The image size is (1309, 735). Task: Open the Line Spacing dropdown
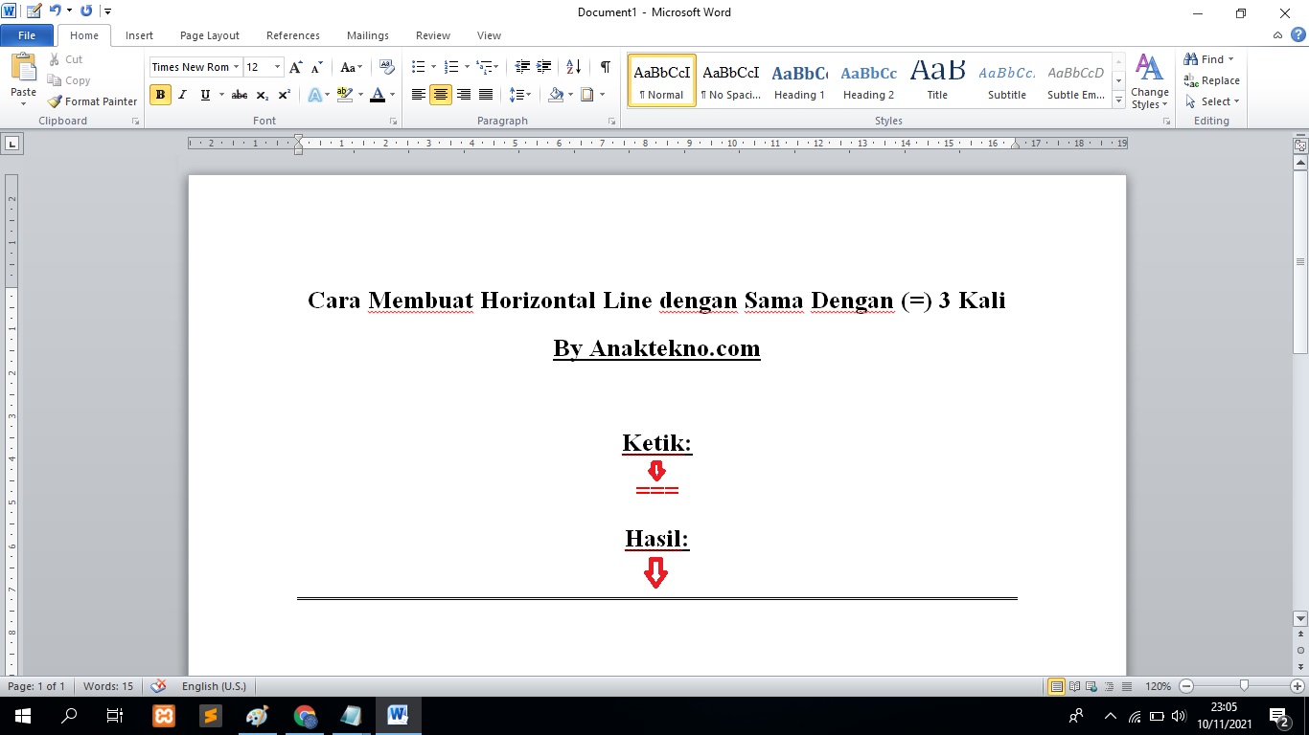[x=520, y=95]
